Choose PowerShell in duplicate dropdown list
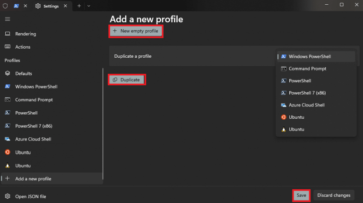363x203 pixels. click(316, 81)
